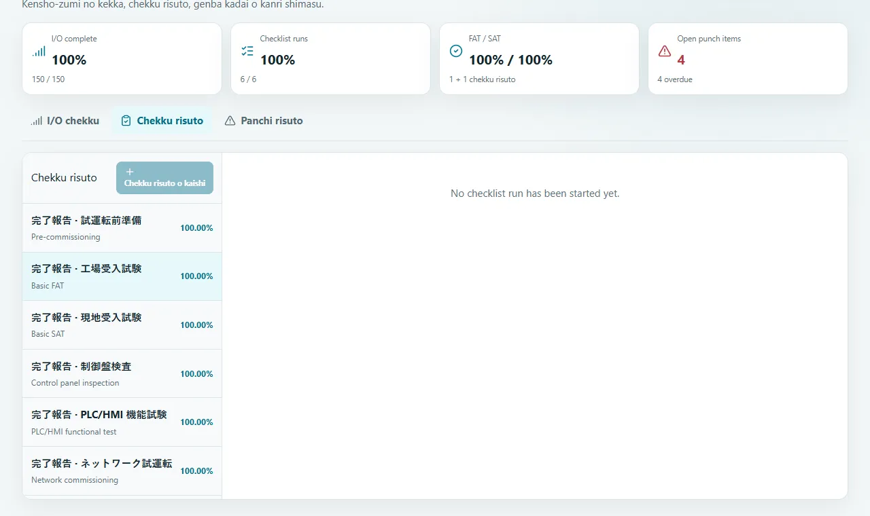Click the 100.00% value for Control panel inspection
The width and height of the screenshot is (870, 516).
point(196,374)
